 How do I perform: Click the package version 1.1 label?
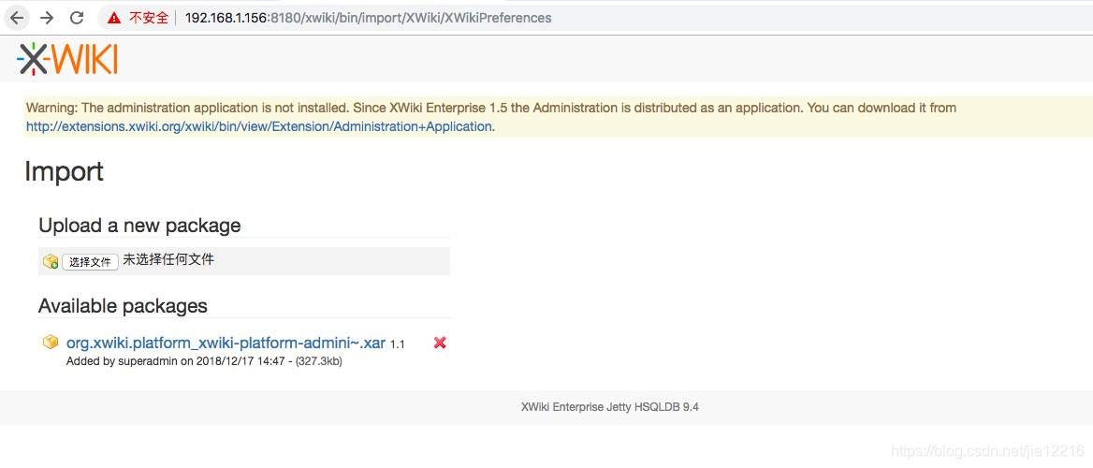[x=398, y=344]
